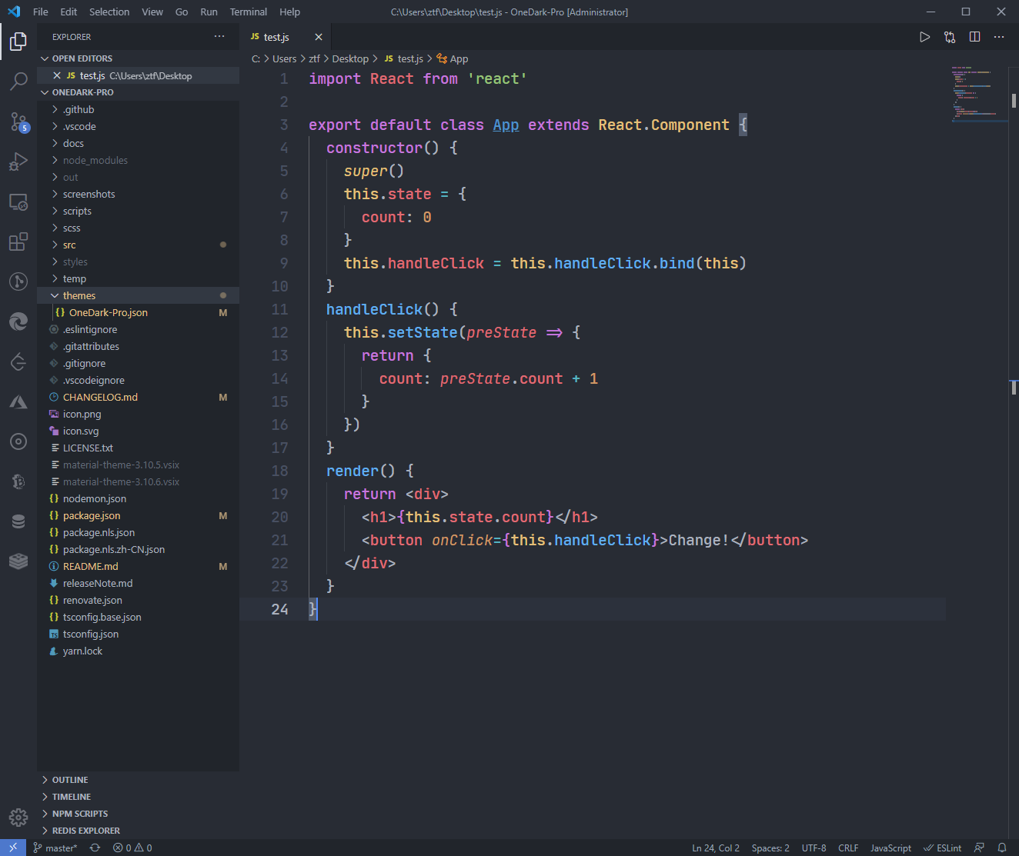The height and width of the screenshot is (856, 1019).
Task: Expand the src folder
Action: [68, 244]
